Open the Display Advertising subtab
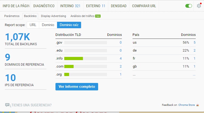This screenshot has width=204, height=113. 53,16
